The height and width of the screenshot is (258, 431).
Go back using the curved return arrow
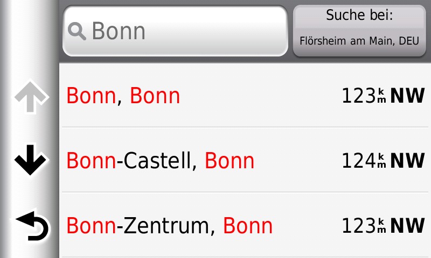[32, 225]
